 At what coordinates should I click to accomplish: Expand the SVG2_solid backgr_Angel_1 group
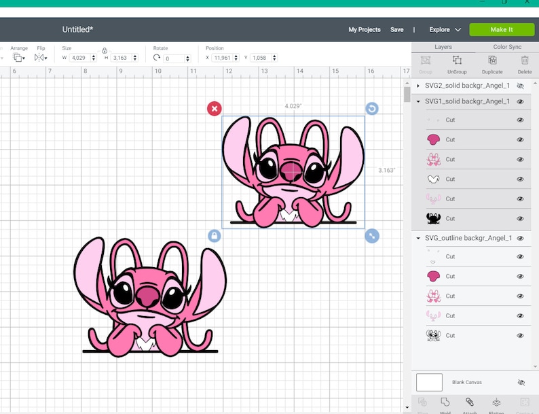(x=418, y=86)
